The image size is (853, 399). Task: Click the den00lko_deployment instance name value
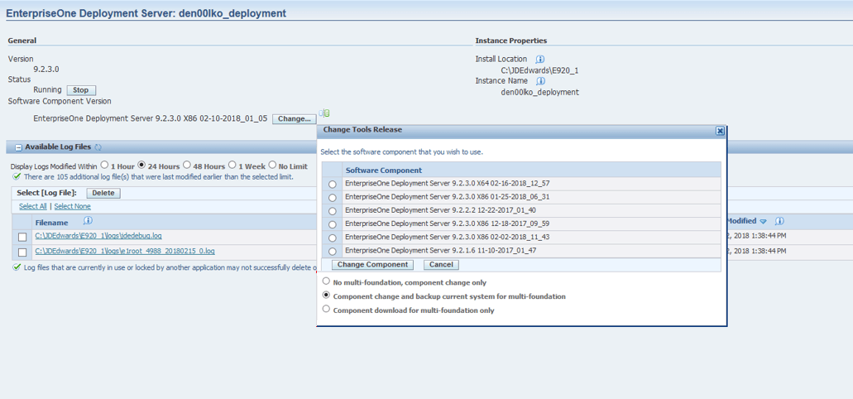tap(539, 93)
